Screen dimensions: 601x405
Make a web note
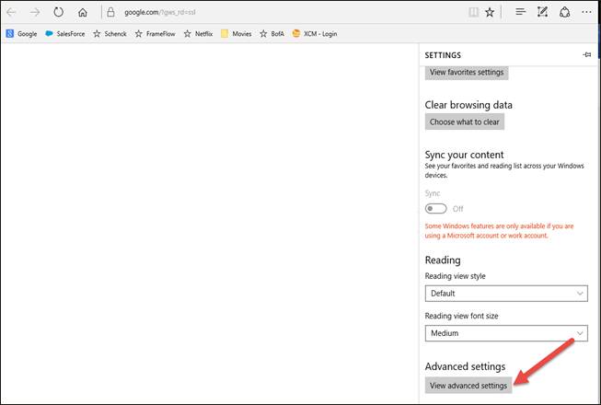[x=543, y=12]
